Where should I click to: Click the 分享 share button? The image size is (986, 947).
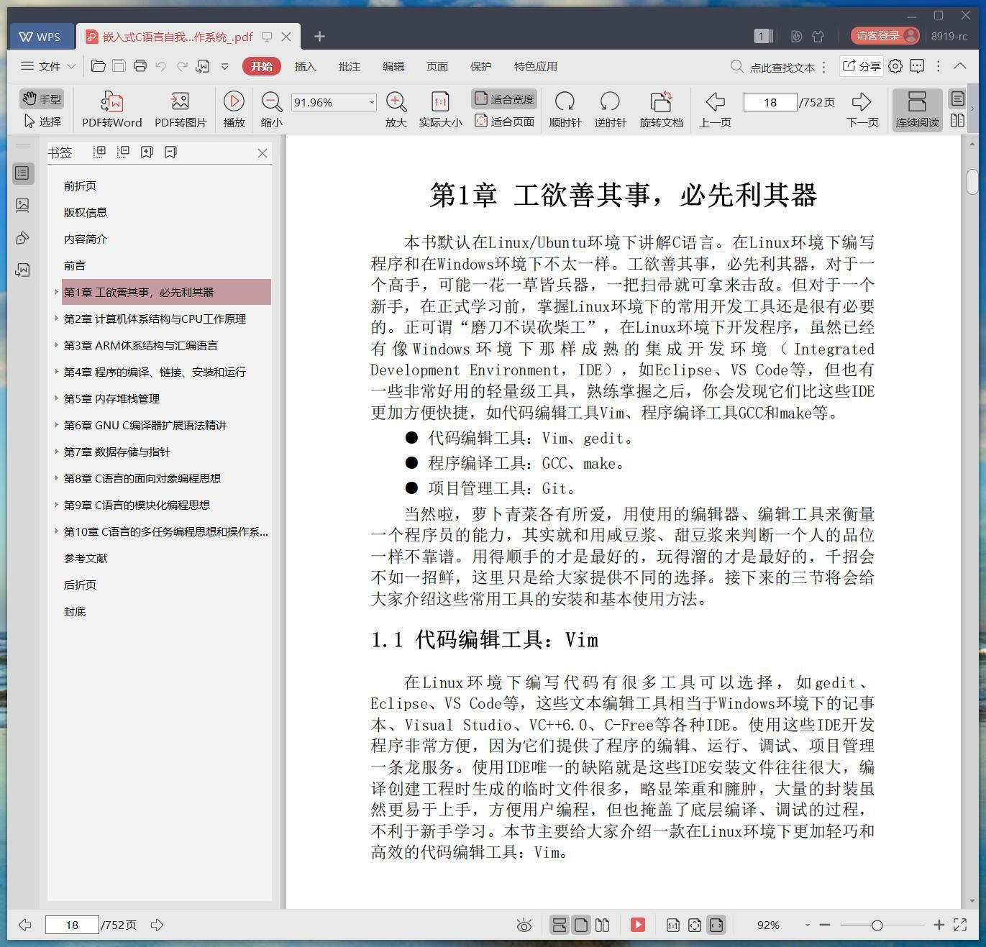861,66
